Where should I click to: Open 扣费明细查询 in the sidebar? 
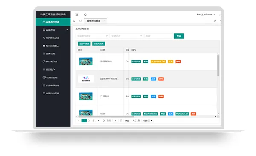(53, 85)
